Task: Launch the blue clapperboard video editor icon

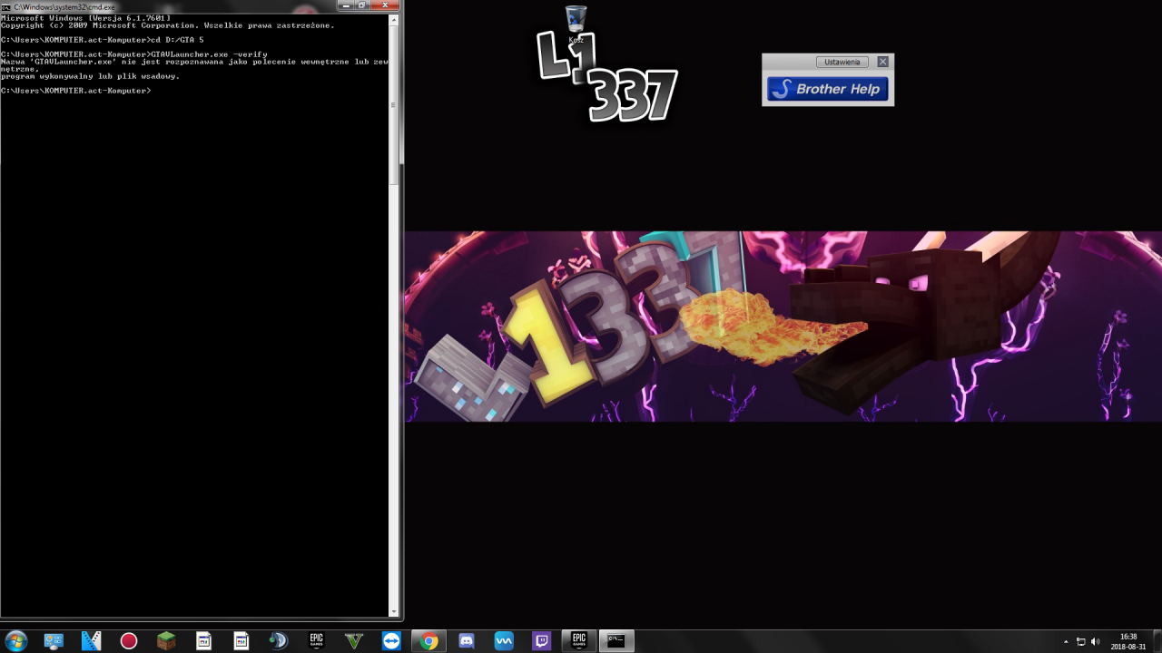Action: click(x=91, y=641)
